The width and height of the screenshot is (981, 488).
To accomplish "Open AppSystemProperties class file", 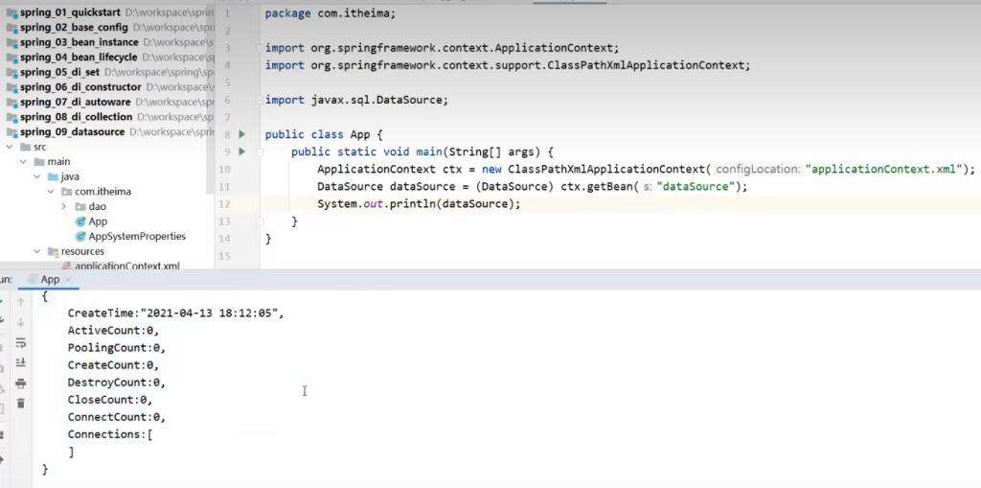I will [136, 236].
